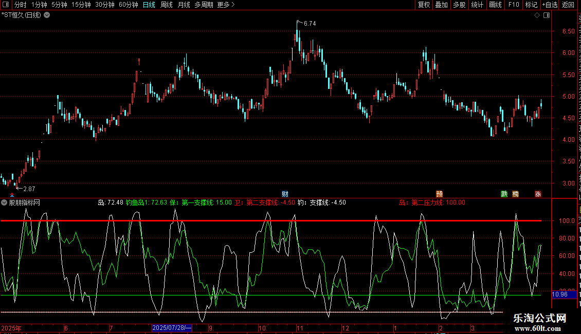Click the small red-blue arrow marker near 2.87
581x334 pixels.
pyautogui.click(x=12, y=195)
